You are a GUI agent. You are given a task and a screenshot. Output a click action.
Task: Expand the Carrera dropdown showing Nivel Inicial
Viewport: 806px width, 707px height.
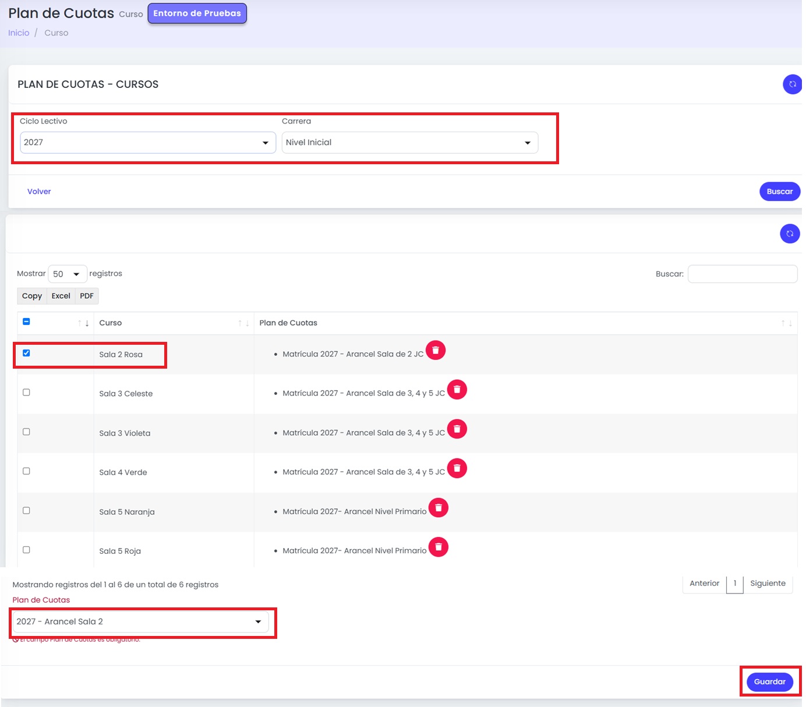point(410,143)
